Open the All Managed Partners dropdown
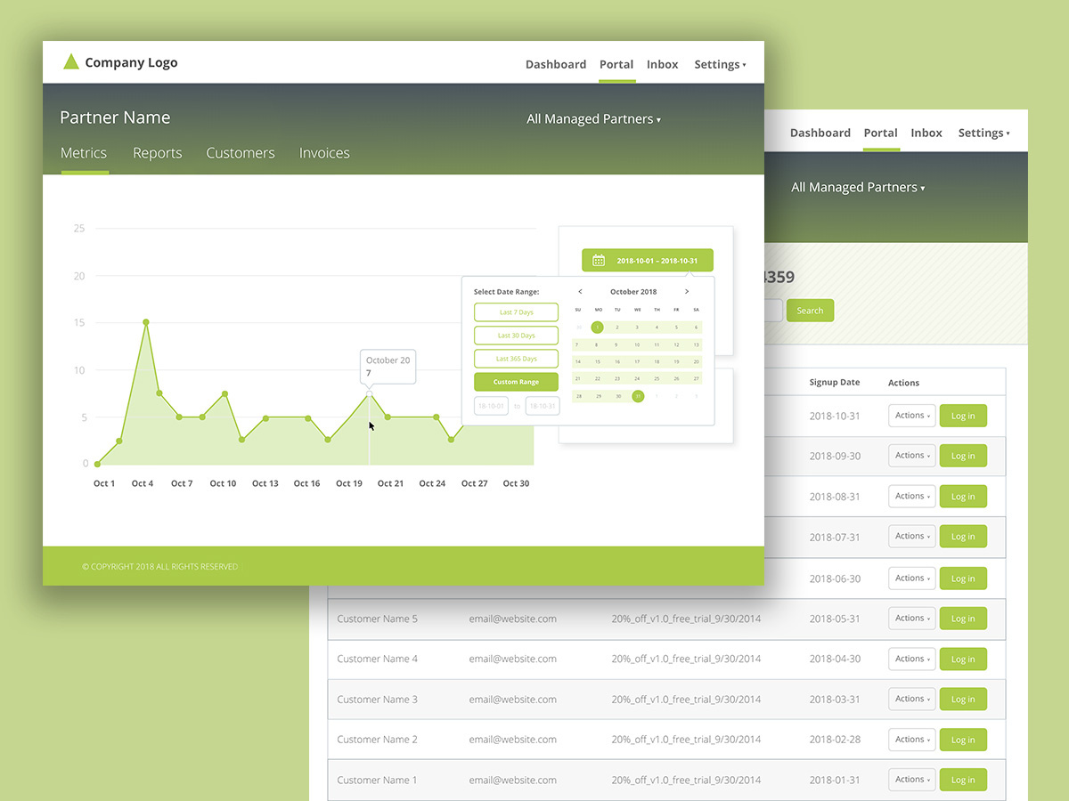 [593, 118]
